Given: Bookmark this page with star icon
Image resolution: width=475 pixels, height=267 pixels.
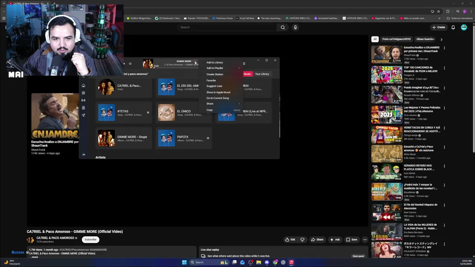Looking at the screenshot, I should click(438, 11).
